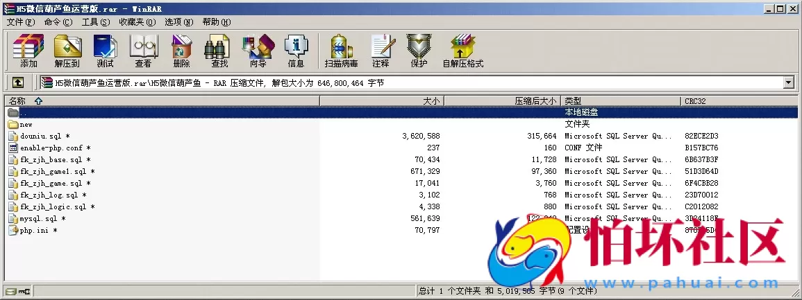Click the 本地磁盘 type cell
This screenshot has width=802, height=300.
582,113
